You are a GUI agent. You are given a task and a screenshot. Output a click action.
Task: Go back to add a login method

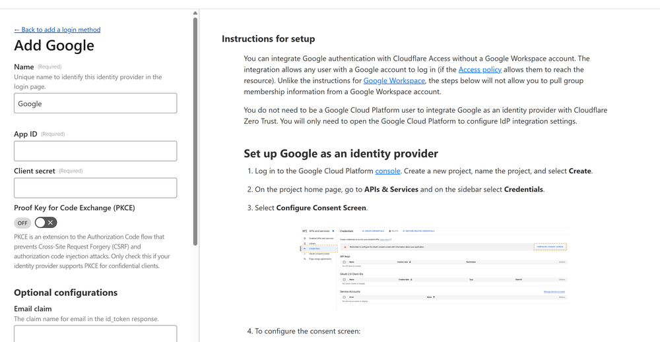tap(57, 30)
